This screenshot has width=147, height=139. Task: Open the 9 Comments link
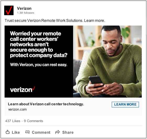(x=33, y=121)
